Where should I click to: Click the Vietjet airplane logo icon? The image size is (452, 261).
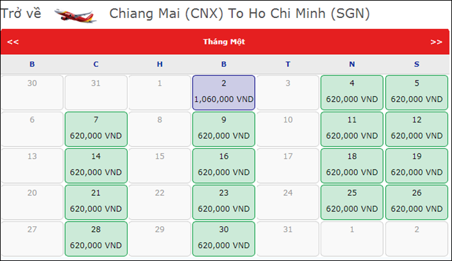tap(75, 15)
